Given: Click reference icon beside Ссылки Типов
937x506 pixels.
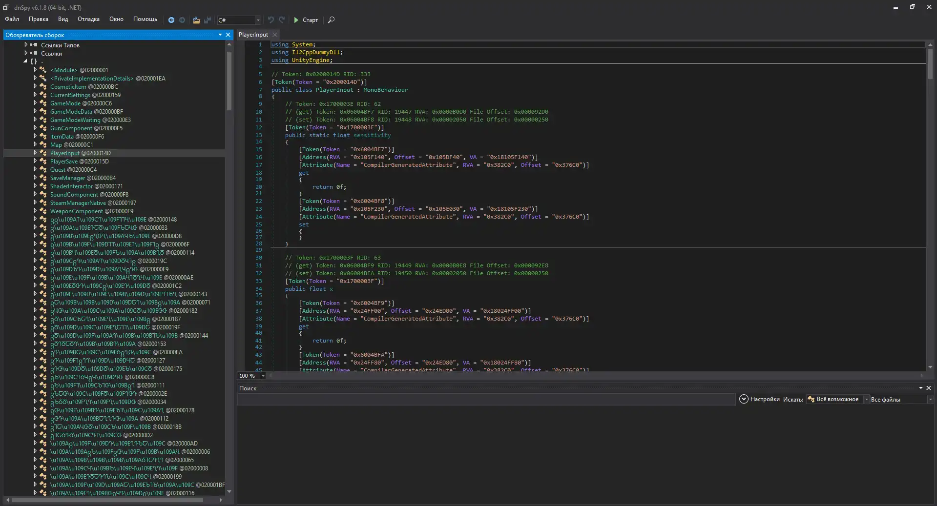Looking at the screenshot, I should pyautogui.click(x=34, y=45).
